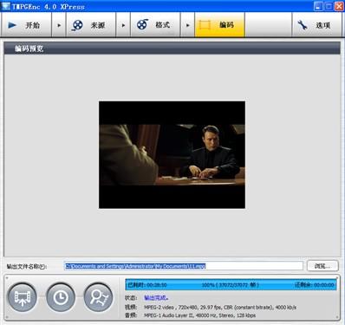Screen dimensions: 345x325
Task: Click the film reel Source icon
Action: pyautogui.click(x=77, y=25)
